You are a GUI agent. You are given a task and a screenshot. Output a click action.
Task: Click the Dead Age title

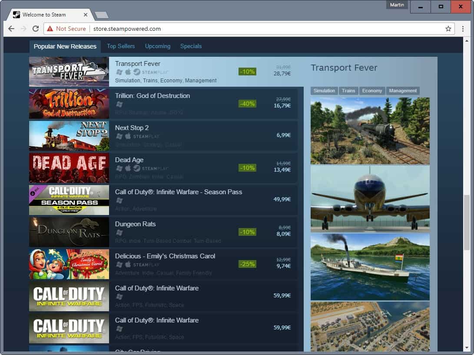coord(129,160)
